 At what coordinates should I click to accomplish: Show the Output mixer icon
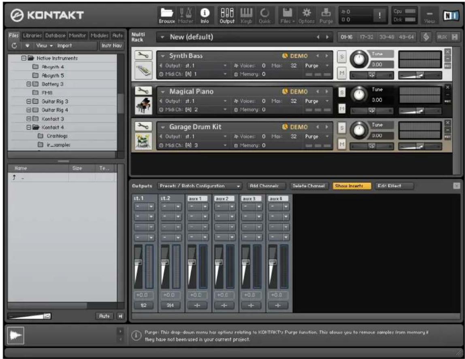tap(227, 15)
